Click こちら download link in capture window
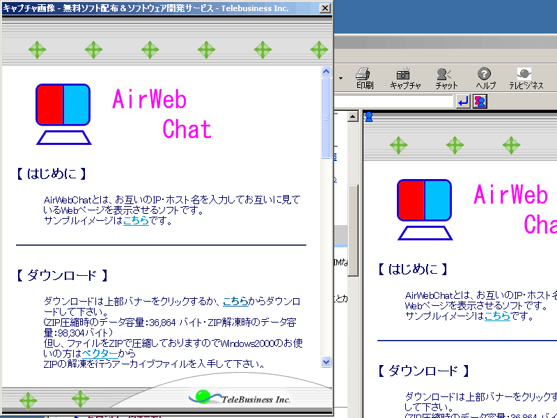Image resolution: width=557 pixels, height=418 pixels. click(235, 302)
